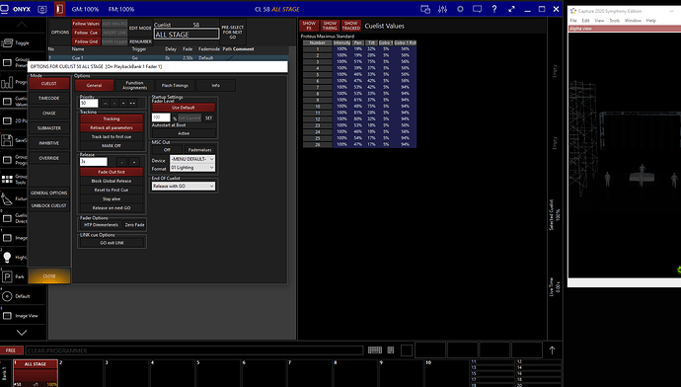Click the screen capture icon beside ONYX

[x=42, y=9]
